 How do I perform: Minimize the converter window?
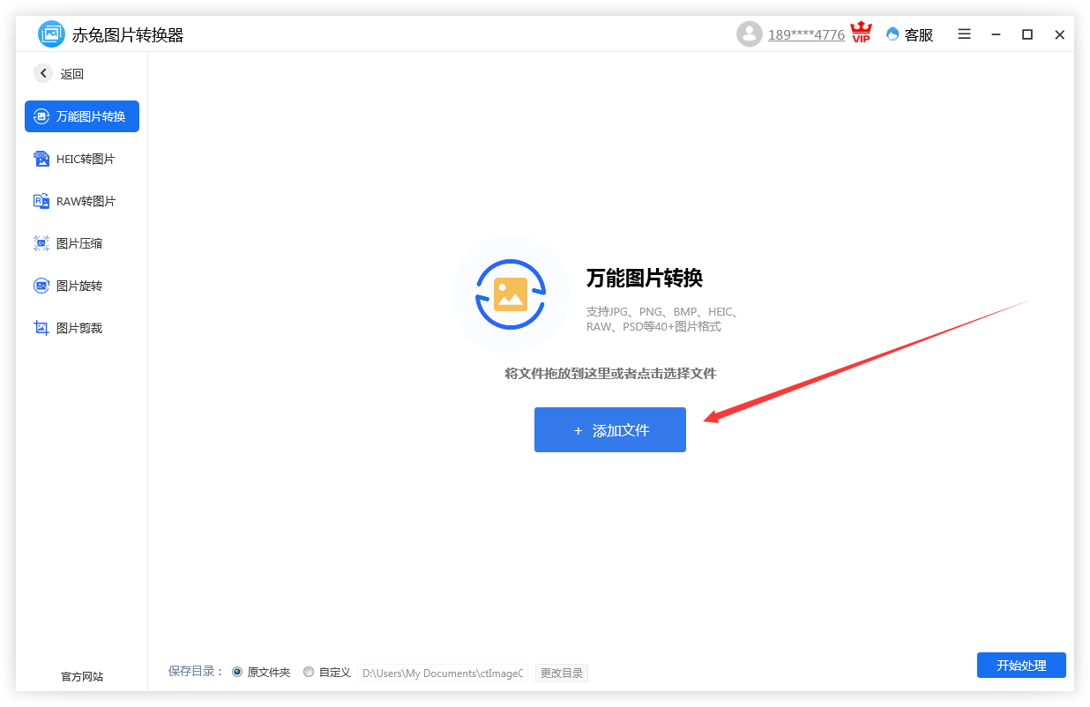point(997,34)
